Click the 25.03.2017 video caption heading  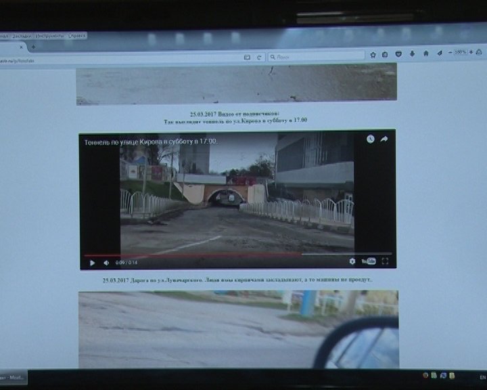click(x=235, y=114)
